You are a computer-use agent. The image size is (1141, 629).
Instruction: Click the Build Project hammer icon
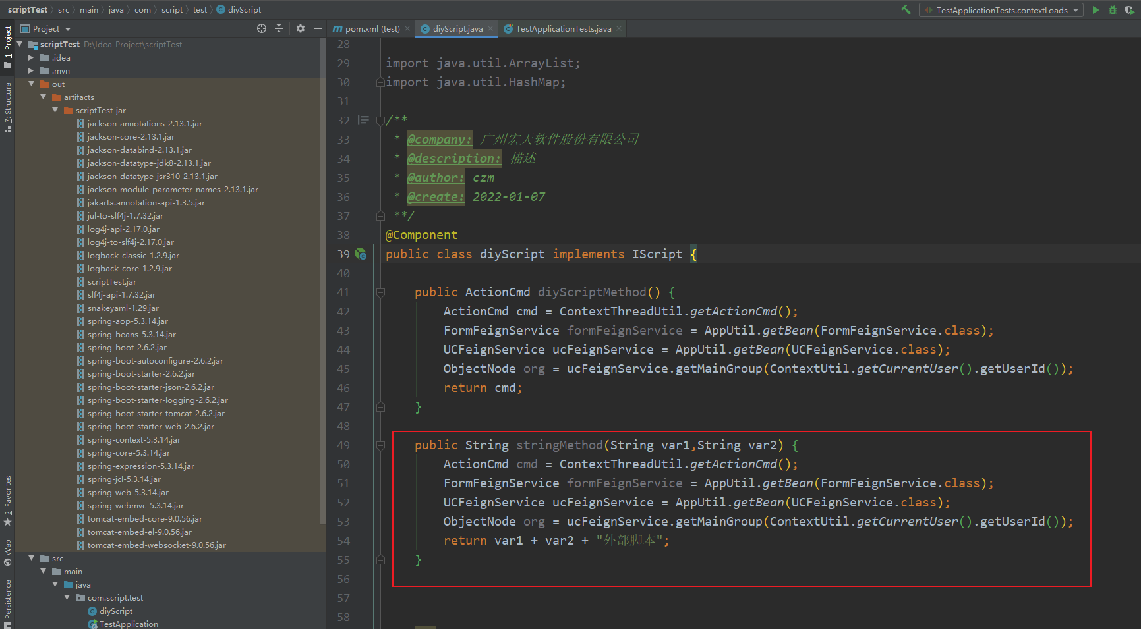click(906, 10)
